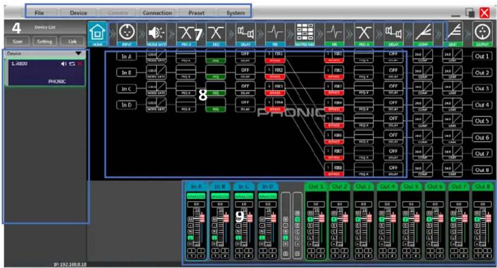Open the green-labelled output FIR module icon

tap(334, 34)
